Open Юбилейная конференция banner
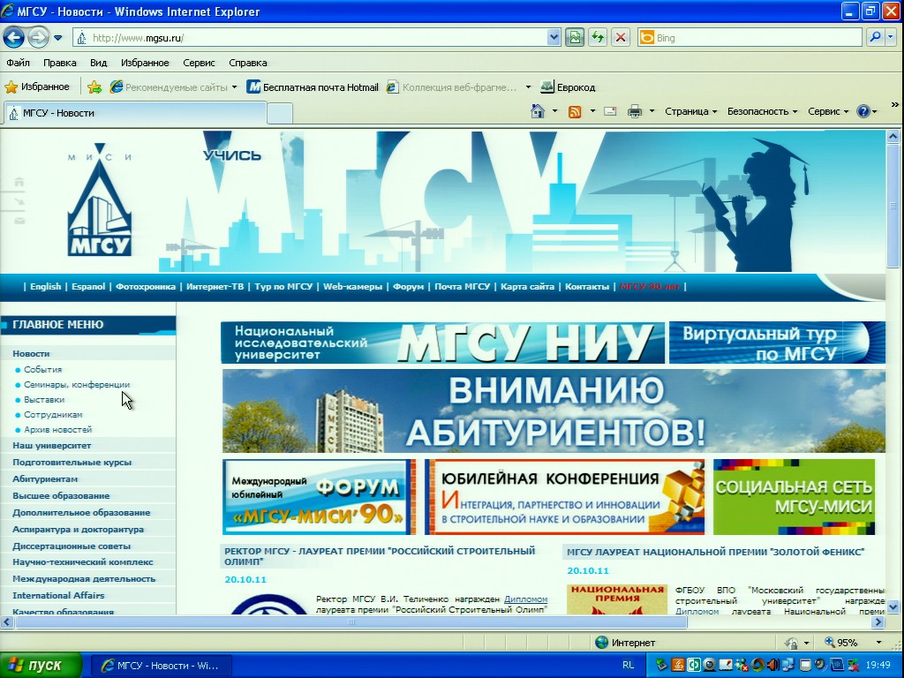Image resolution: width=904 pixels, height=678 pixels. [x=564, y=497]
